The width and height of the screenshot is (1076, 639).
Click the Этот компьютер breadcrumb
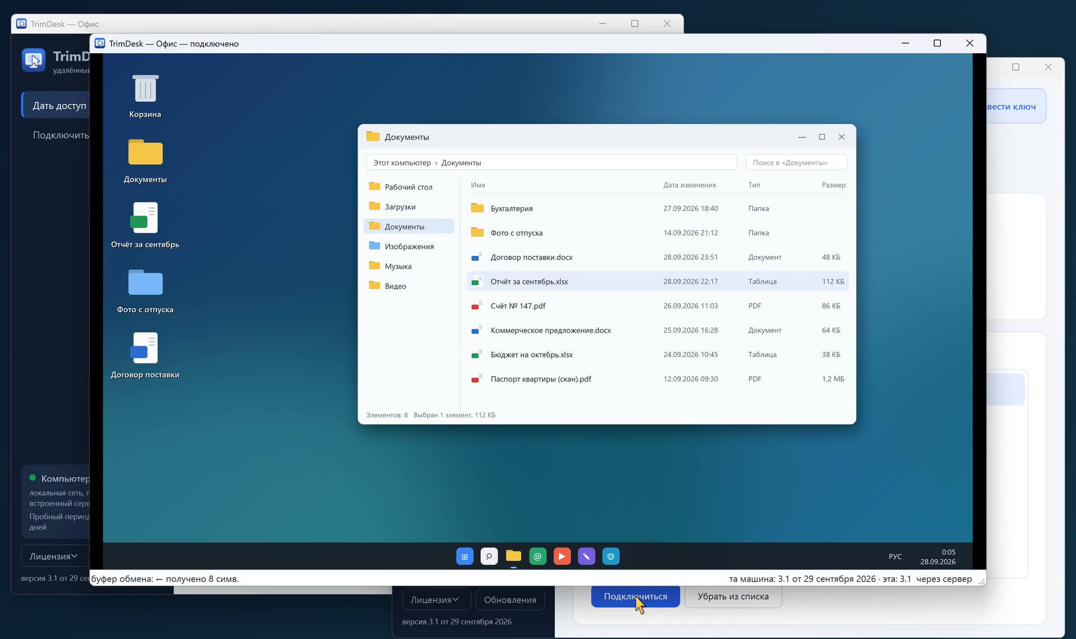[402, 163]
